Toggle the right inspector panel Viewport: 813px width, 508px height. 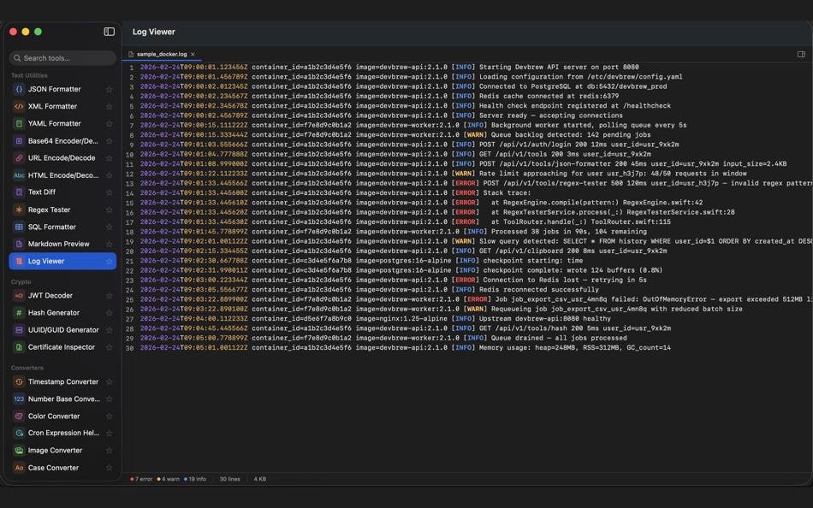[x=801, y=54]
